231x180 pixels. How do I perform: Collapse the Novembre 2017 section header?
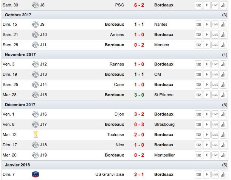(115, 55)
